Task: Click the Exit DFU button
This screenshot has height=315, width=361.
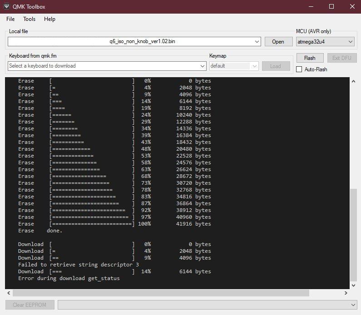Action: click(342, 58)
